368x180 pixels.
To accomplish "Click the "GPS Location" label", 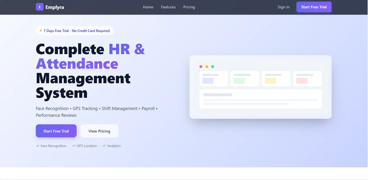I will pyautogui.click(x=87, y=146).
